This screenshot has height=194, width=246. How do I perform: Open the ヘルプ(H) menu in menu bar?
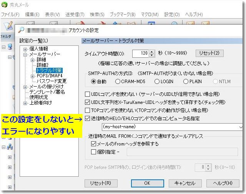coord(194,15)
